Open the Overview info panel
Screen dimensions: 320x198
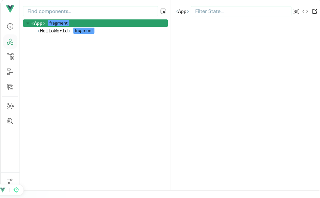(x=10, y=26)
